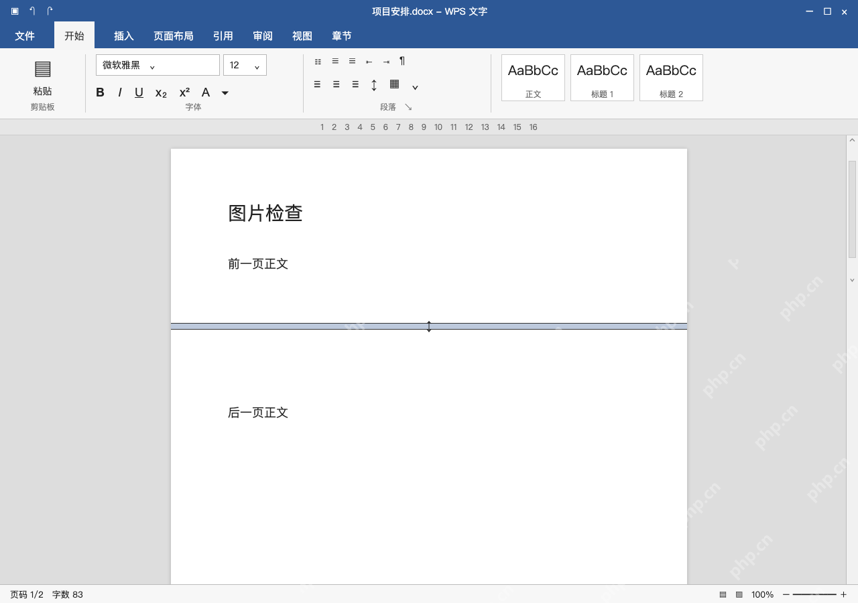Apply the 标题 2 style
Image resolution: width=858 pixels, height=603 pixels.
(x=671, y=78)
